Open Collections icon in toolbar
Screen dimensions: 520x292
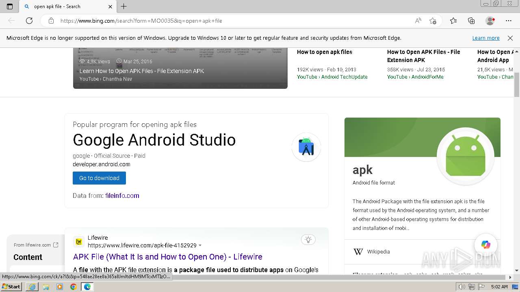471,21
